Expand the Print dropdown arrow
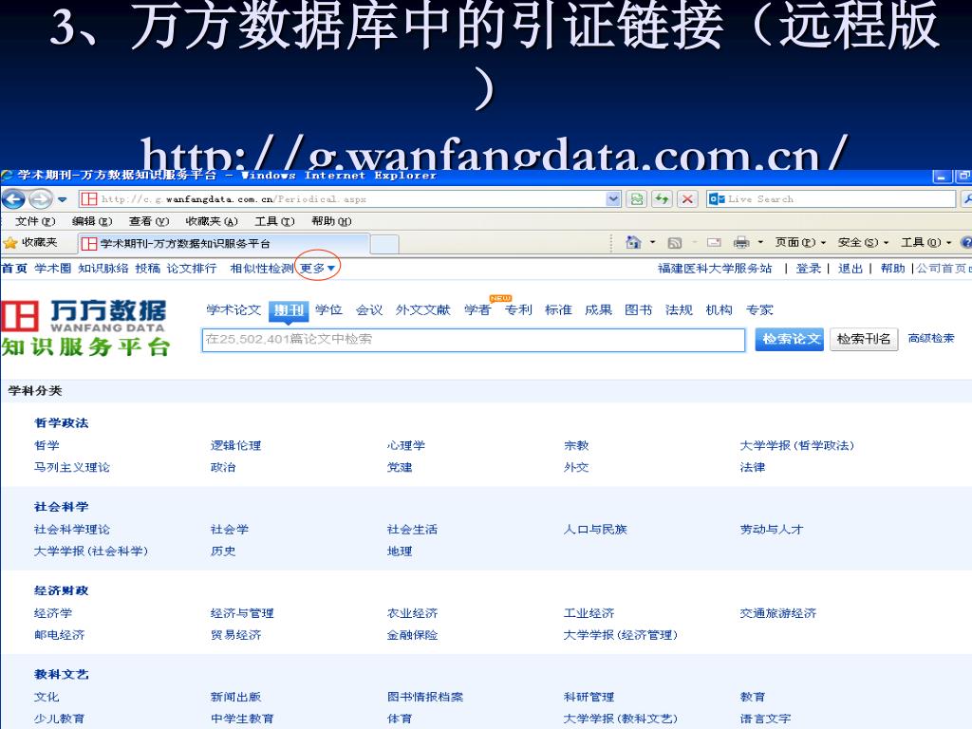 pyautogui.click(x=760, y=242)
